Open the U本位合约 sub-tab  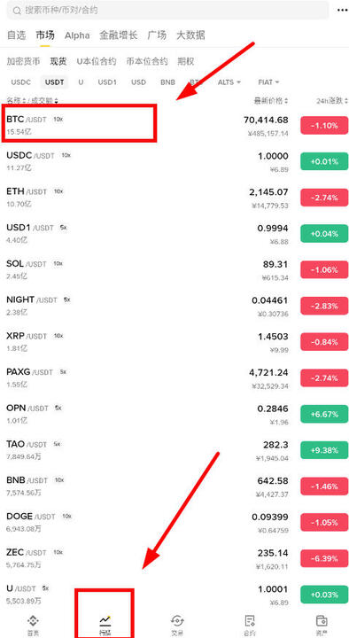[x=97, y=61]
